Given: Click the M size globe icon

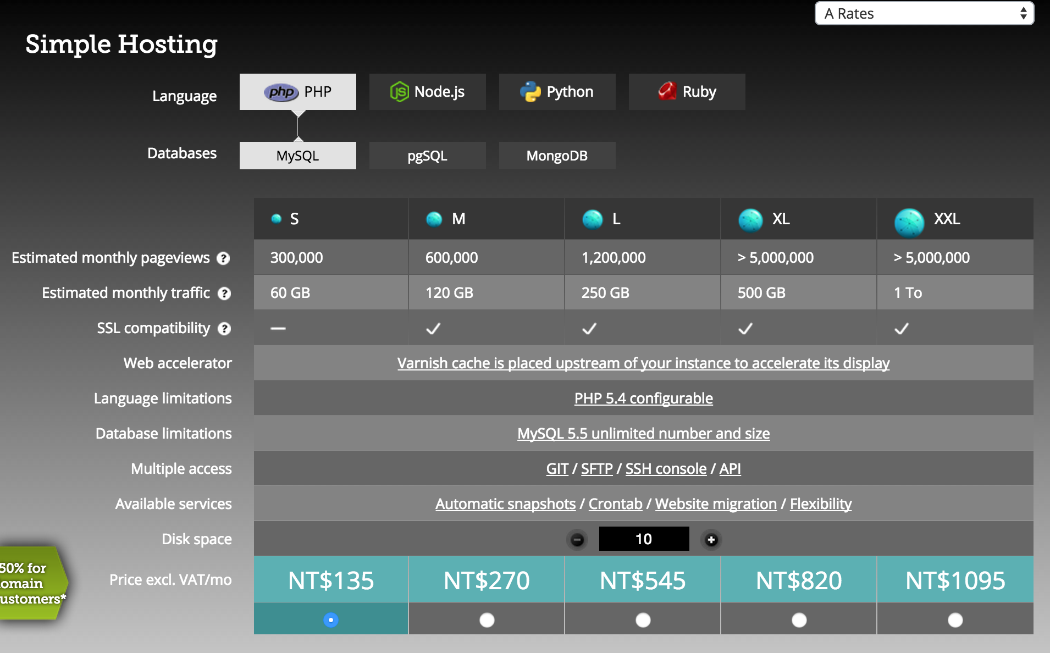Looking at the screenshot, I should pos(434,219).
